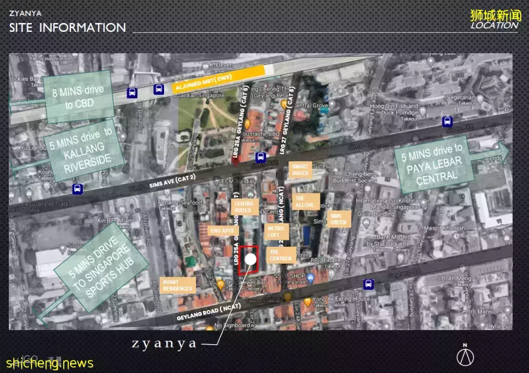The height and width of the screenshot is (373, 529).
Task: Click the white dot site marker
Action: click(x=251, y=259)
